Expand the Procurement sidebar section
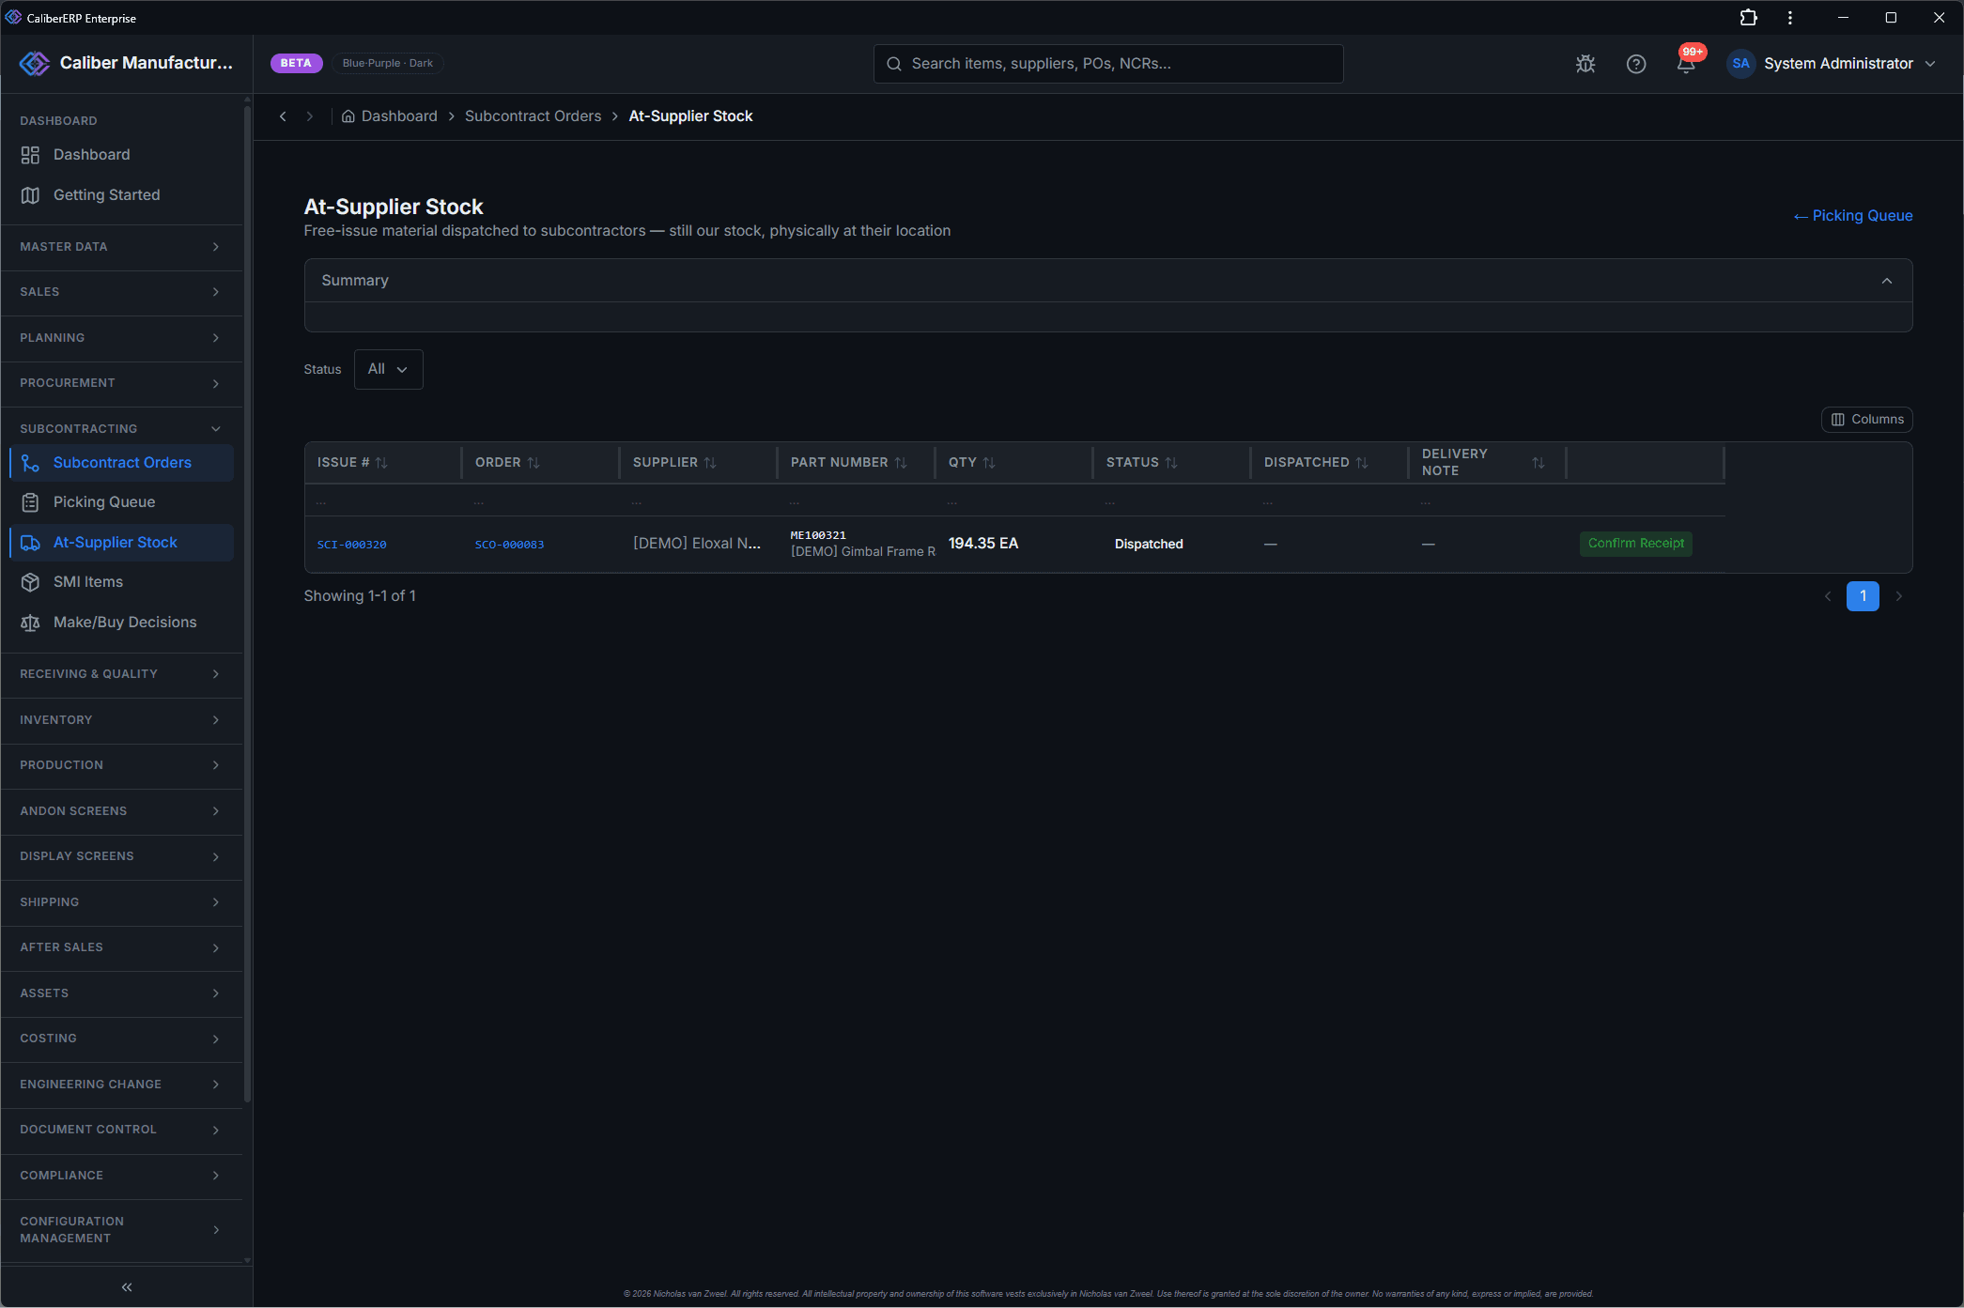The height and width of the screenshot is (1308, 1964). [122, 383]
